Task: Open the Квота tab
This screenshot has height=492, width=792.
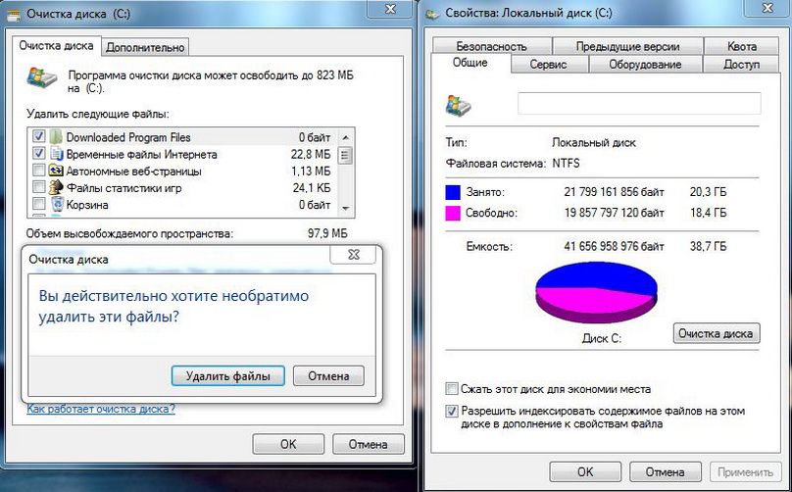Action: point(741,46)
